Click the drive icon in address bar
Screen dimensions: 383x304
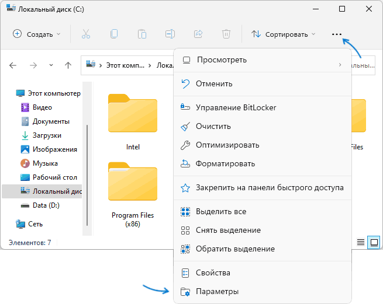(x=91, y=64)
